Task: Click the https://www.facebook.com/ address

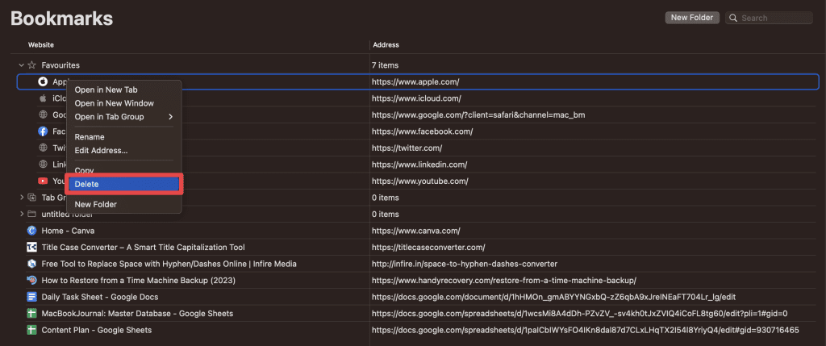Action: coord(423,131)
